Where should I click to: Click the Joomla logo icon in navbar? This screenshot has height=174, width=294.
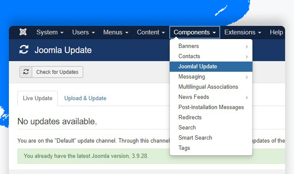[23, 32]
